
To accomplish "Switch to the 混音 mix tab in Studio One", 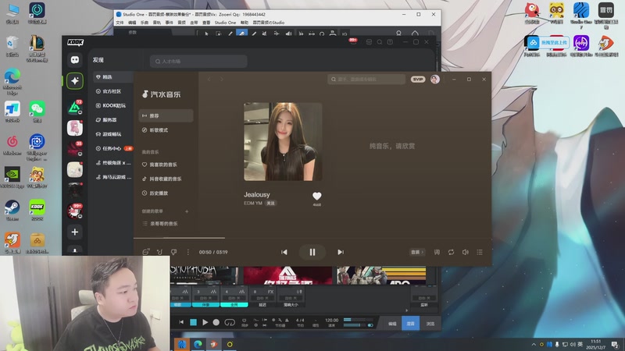I will point(411,324).
